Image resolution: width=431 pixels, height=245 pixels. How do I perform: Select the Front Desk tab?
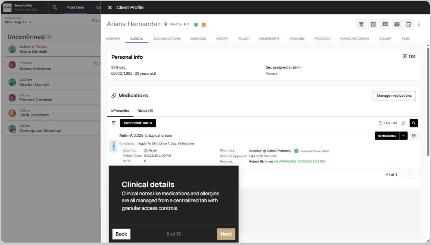click(75, 7)
